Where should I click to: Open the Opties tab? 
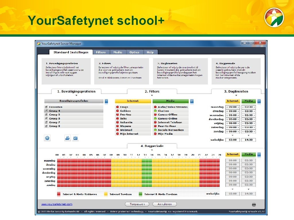tap(134, 52)
